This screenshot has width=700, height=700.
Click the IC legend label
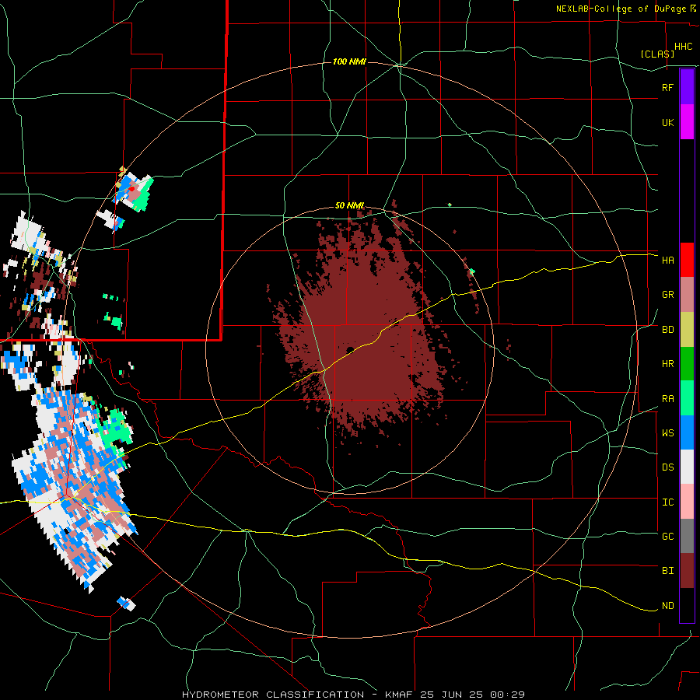[x=667, y=502]
